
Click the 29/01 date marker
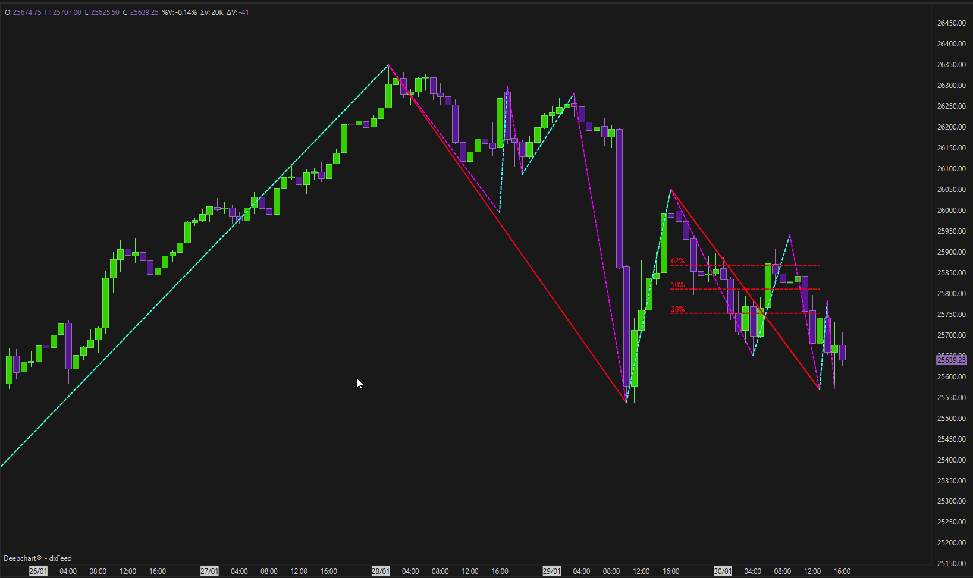tap(551, 571)
